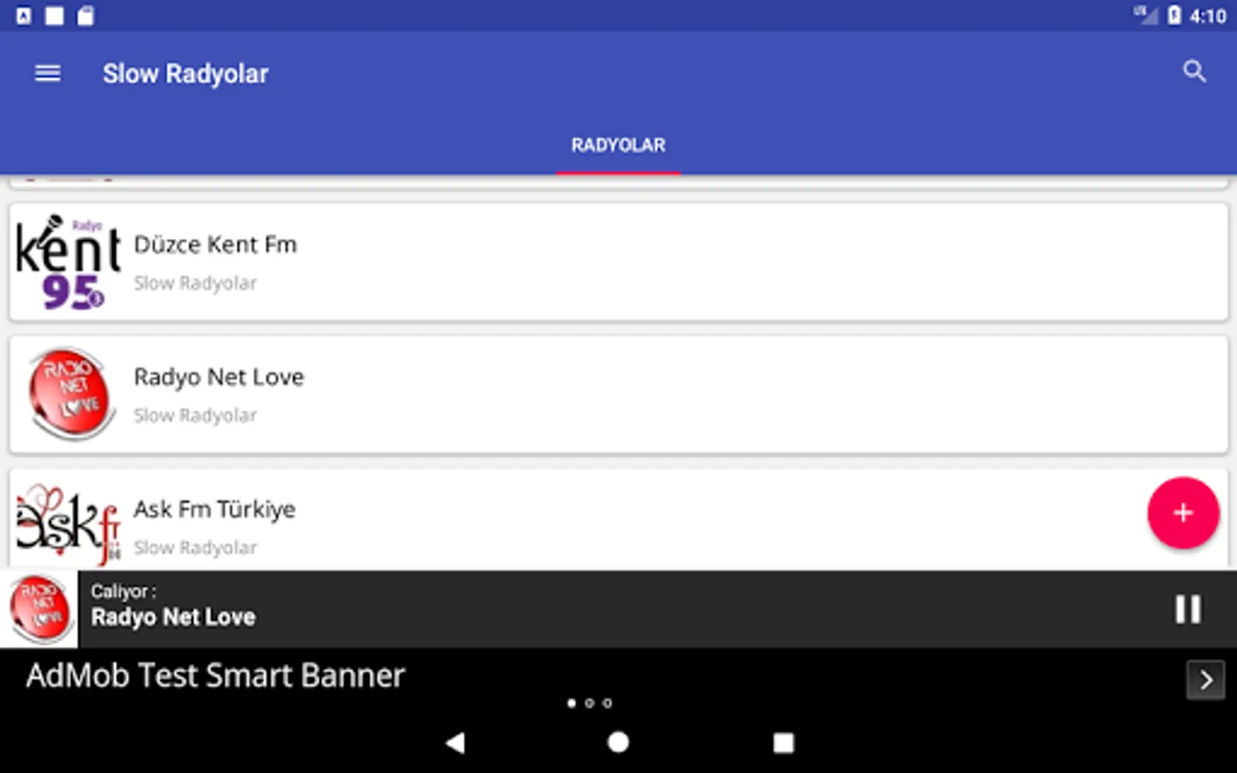Go back with Android back button
The width and height of the screenshot is (1237, 773).
coord(455,743)
